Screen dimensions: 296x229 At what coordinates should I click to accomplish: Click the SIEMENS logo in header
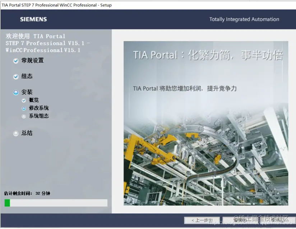pos(33,19)
